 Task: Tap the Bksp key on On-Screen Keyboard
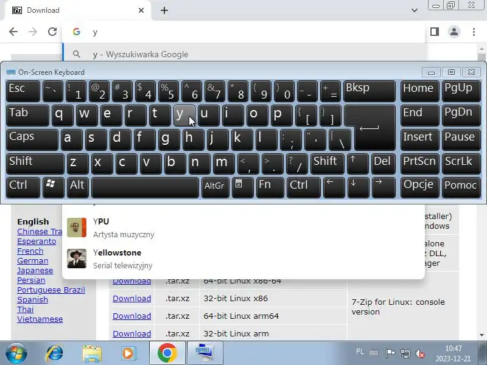pyautogui.click(x=370, y=91)
